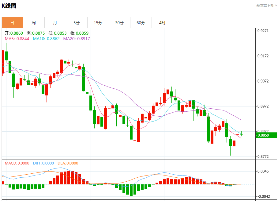Click the MA10 indicator label
The width and height of the screenshot is (278, 201).
click(x=46, y=39)
